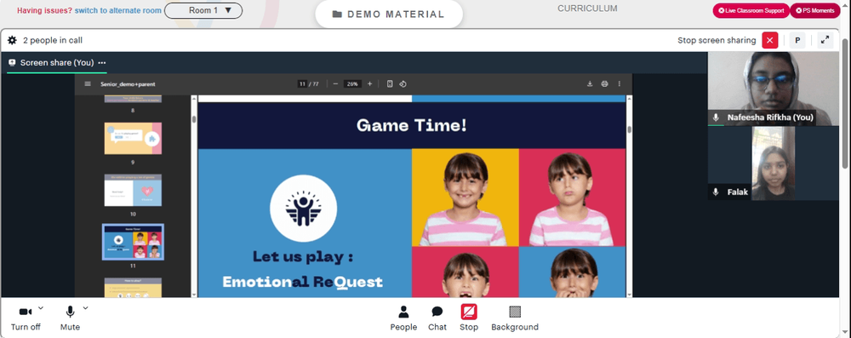Open the Room 1 dropdown
This screenshot has width=851, height=338.
click(x=203, y=10)
